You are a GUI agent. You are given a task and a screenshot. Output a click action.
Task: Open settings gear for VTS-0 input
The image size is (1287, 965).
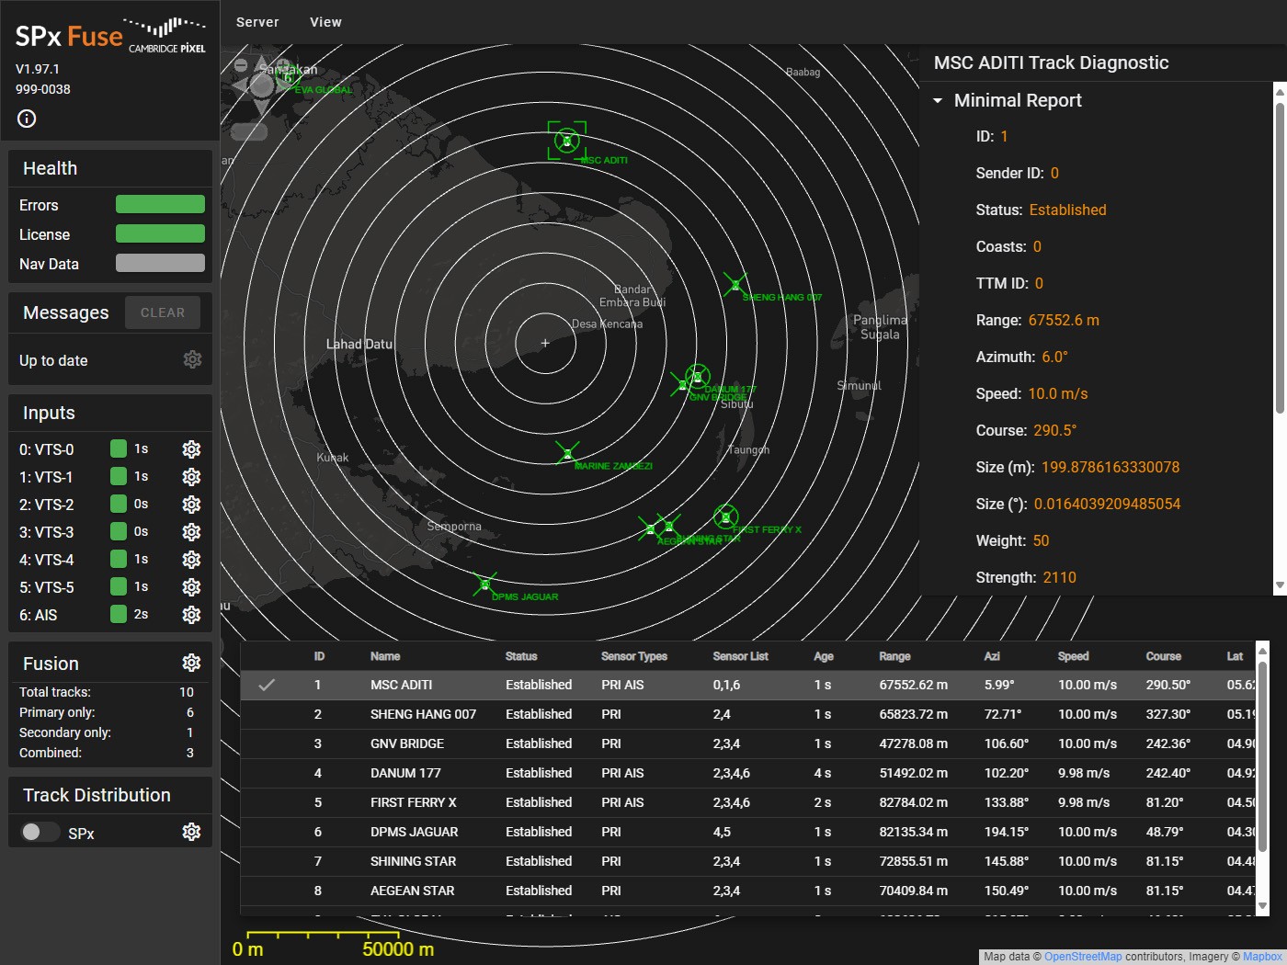[191, 449]
